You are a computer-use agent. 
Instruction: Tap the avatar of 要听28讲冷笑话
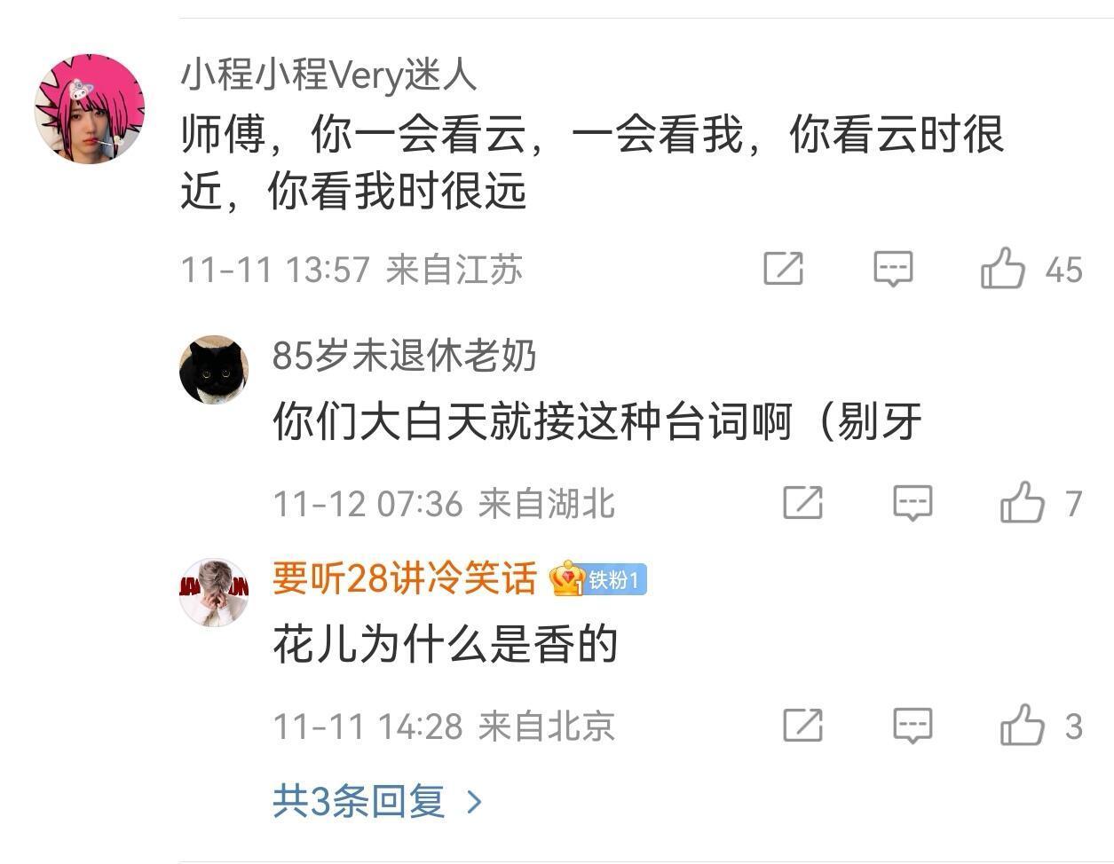(214, 593)
